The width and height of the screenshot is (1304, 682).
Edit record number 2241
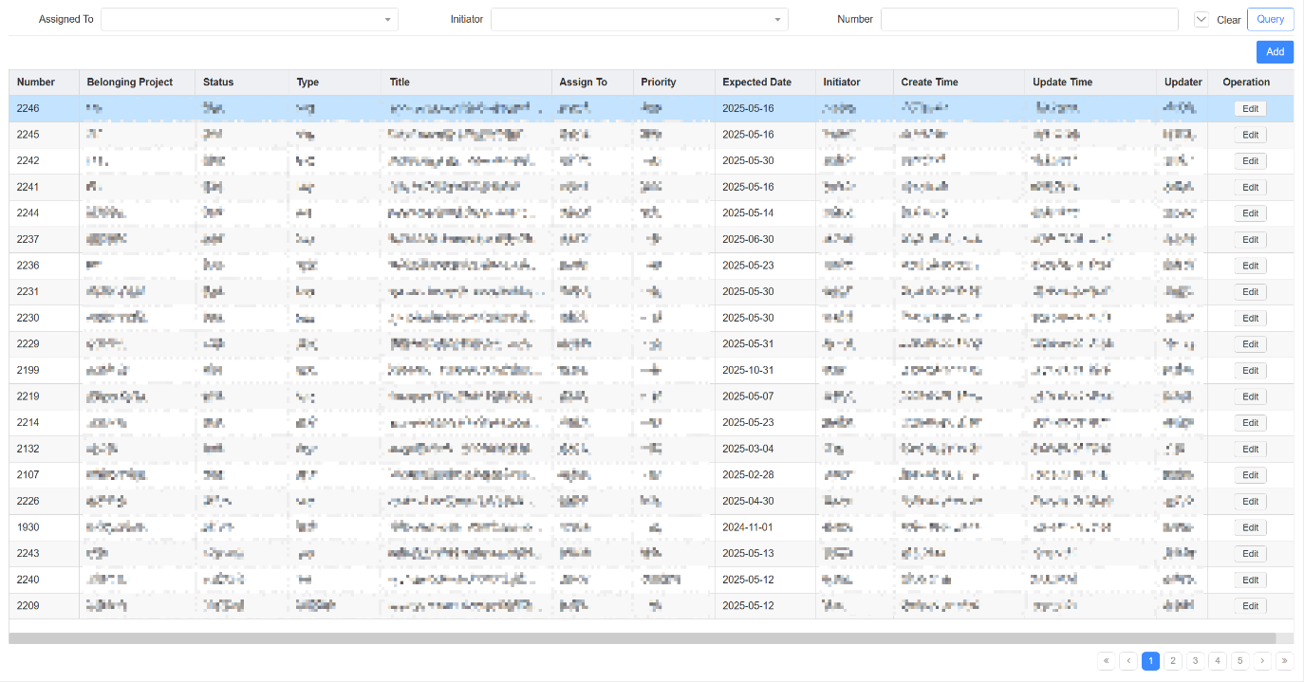1250,187
